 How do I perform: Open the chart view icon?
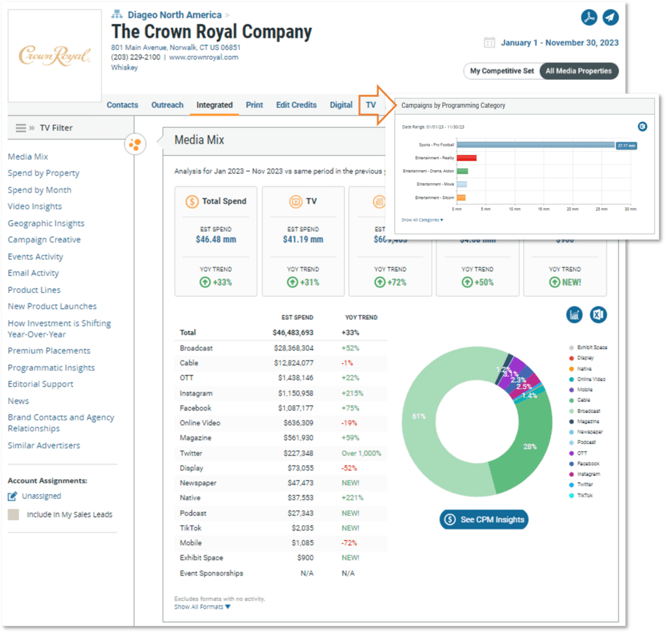point(574,315)
